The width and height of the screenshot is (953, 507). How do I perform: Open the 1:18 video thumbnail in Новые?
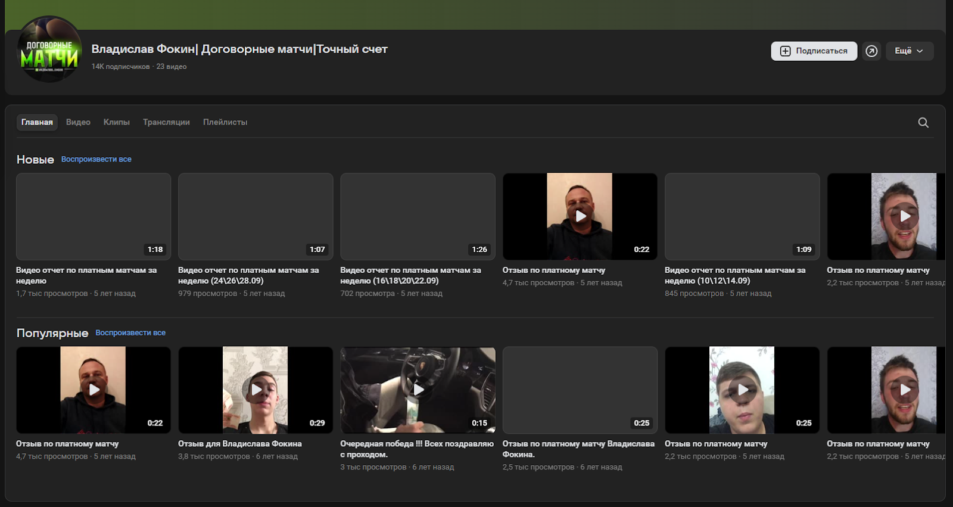(94, 216)
